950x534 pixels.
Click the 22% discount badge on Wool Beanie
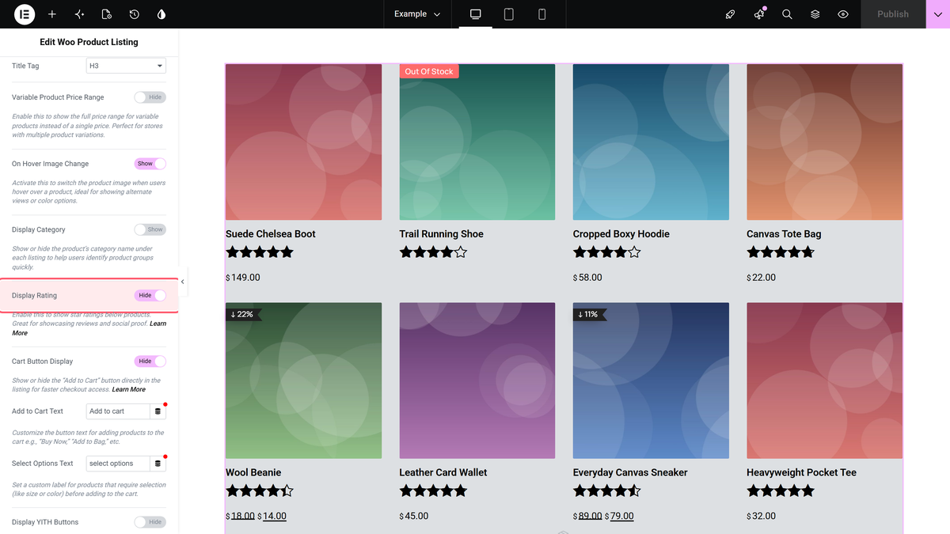pyautogui.click(x=242, y=314)
